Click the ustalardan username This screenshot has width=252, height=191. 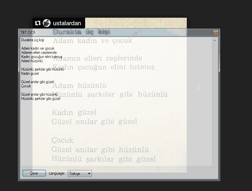pos(67,23)
